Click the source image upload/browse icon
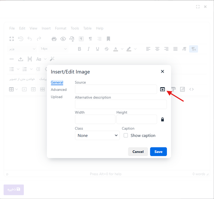The height and width of the screenshot is (199, 214). pyautogui.click(x=162, y=90)
